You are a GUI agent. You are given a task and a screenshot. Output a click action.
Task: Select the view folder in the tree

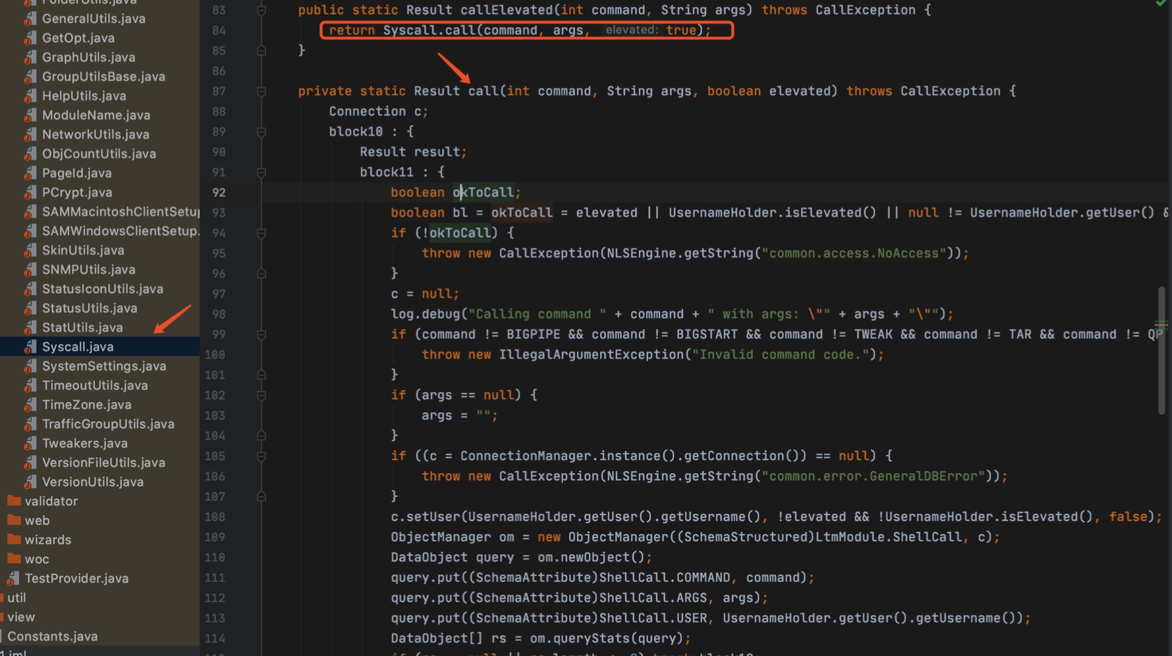coord(21,617)
